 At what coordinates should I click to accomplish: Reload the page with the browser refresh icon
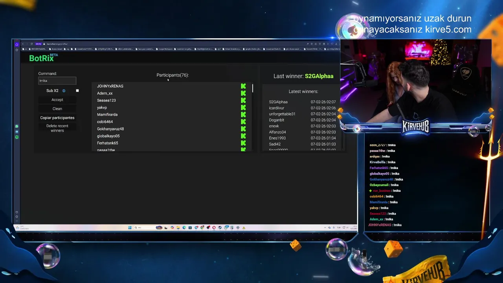point(31,44)
